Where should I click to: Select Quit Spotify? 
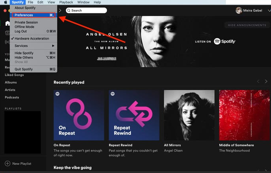(x=34, y=69)
